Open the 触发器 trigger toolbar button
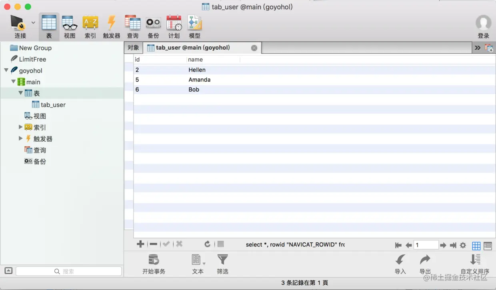The image size is (496, 290). 112,26
